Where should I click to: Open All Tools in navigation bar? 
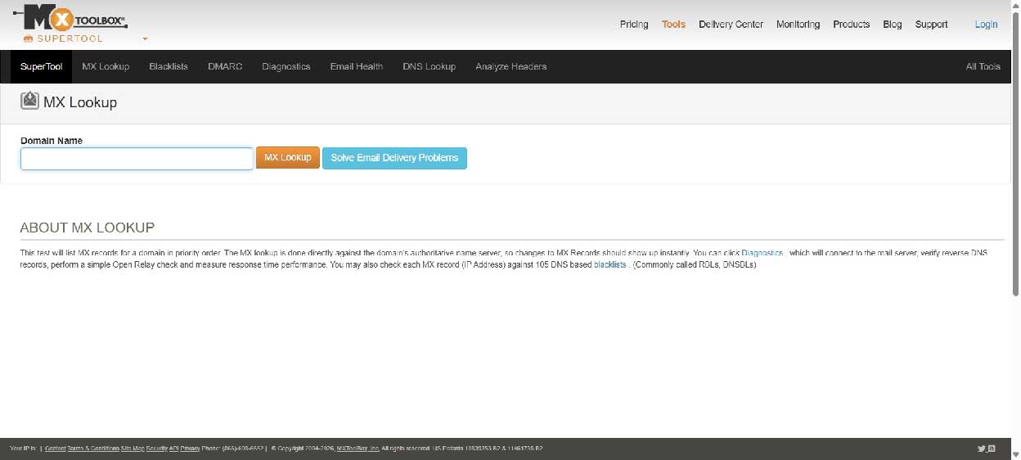pos(983,66)
